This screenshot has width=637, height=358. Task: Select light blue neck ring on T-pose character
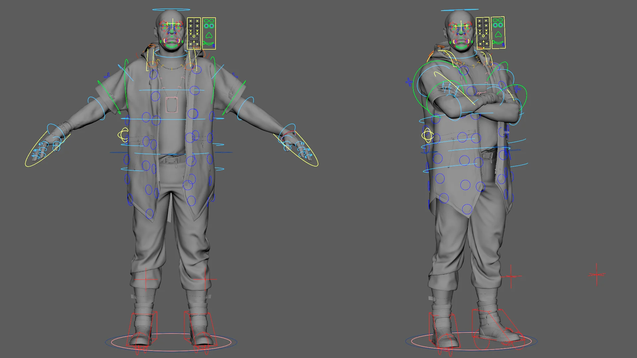(171, 57)
